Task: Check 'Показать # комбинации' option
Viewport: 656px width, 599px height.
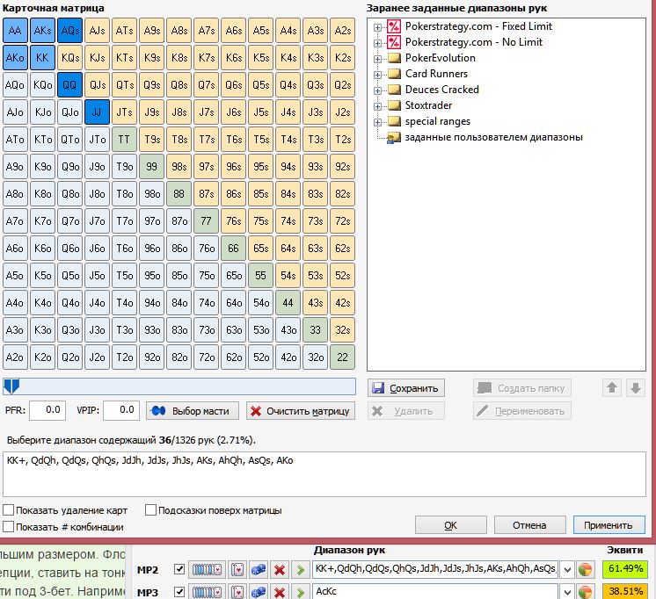Action: (9, 527)
